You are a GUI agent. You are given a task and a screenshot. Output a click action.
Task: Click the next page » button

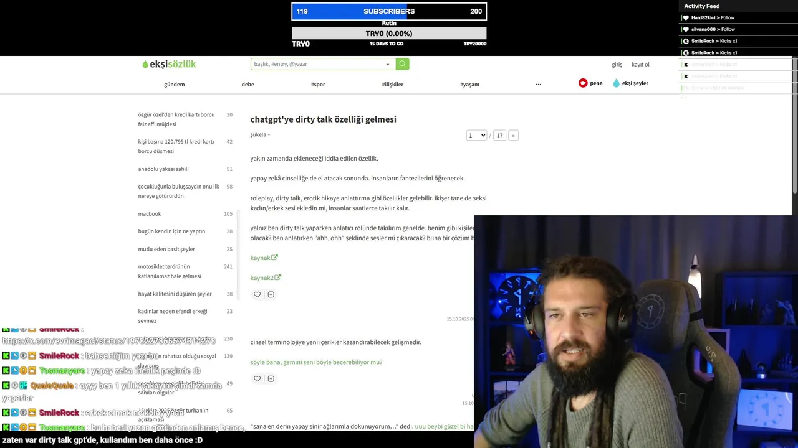(x=513, y=135)
